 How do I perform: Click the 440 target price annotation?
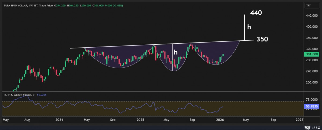[256, 13]
